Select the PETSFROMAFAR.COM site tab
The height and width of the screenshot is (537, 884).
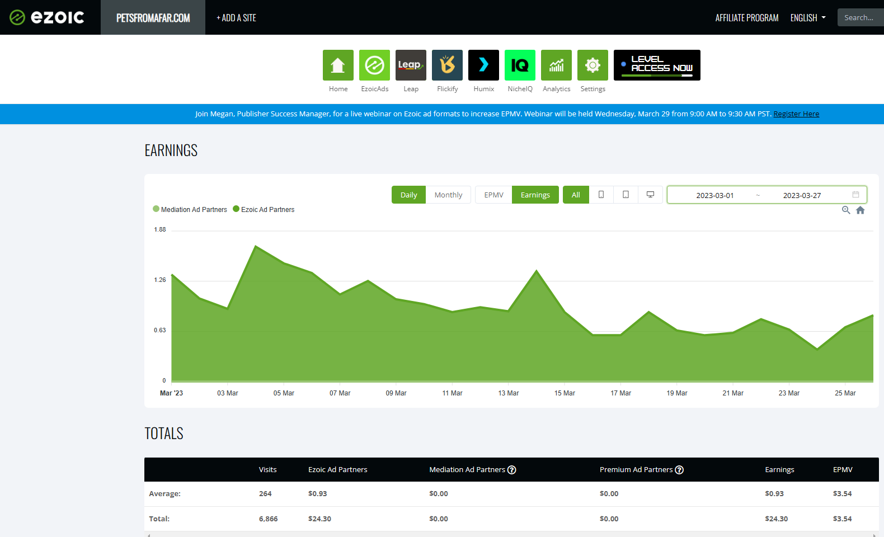[x=153, y=17]
